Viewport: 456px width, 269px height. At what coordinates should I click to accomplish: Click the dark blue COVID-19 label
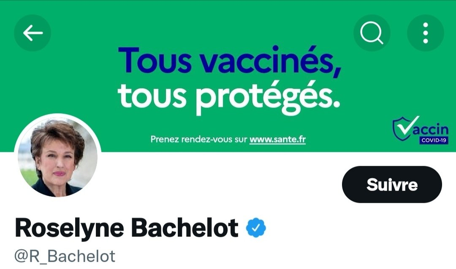pos(434,141)
